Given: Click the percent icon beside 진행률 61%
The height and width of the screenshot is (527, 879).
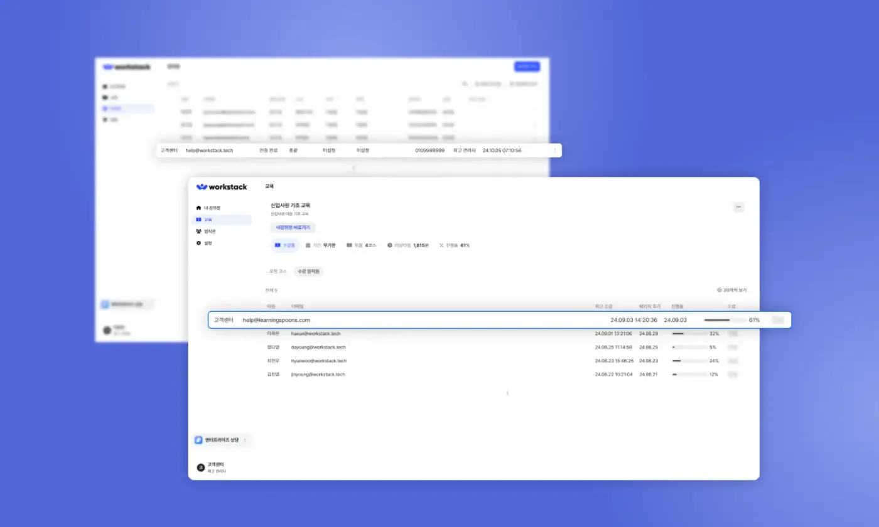Looking at the screenshot, I should (441, 245).
